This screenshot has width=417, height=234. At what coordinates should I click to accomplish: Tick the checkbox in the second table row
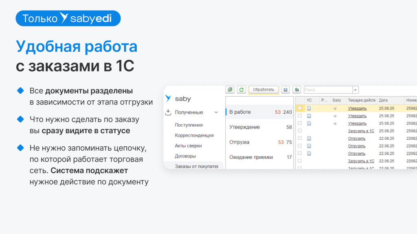click(x=299, y=115)
